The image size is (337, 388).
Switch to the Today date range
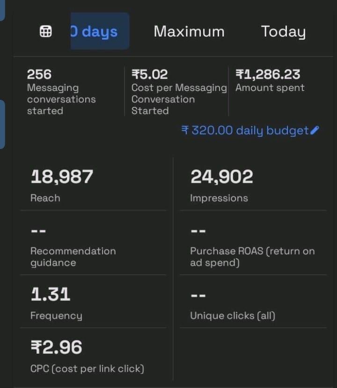[x=283, y=31]
